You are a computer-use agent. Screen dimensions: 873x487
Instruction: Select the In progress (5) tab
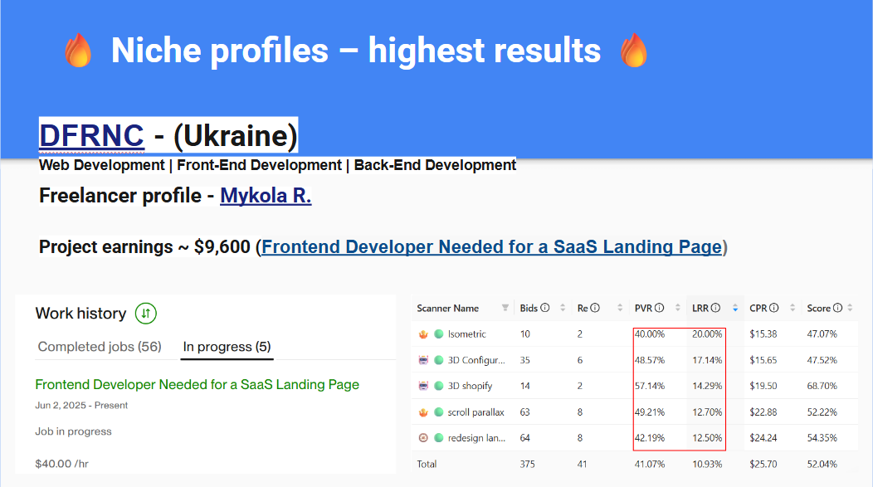(x=227, y=347)
